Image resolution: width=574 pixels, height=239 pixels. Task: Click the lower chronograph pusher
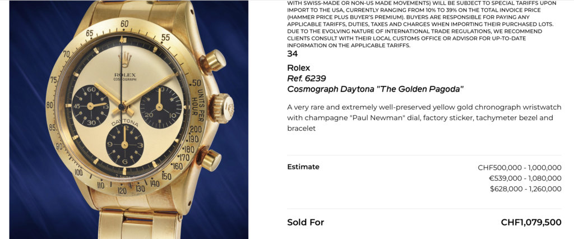(210, 159)
